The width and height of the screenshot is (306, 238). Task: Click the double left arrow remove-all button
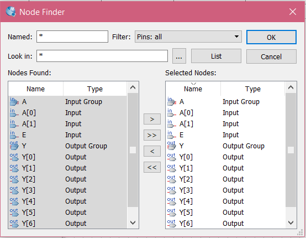[x=152, y=167]
